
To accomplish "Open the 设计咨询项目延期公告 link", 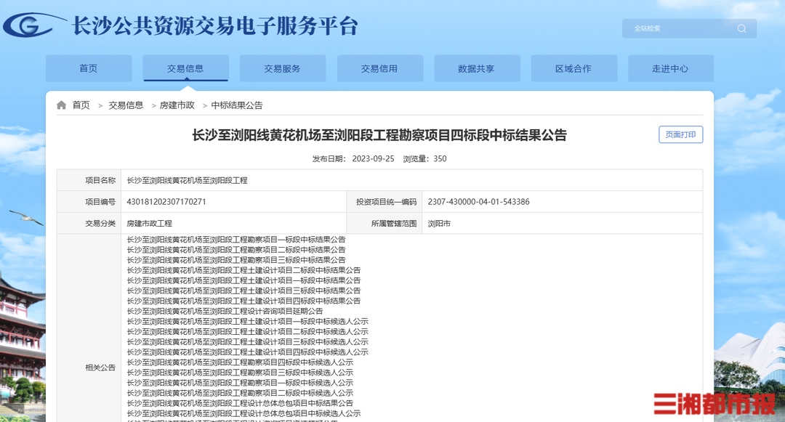I will [225, 311].
